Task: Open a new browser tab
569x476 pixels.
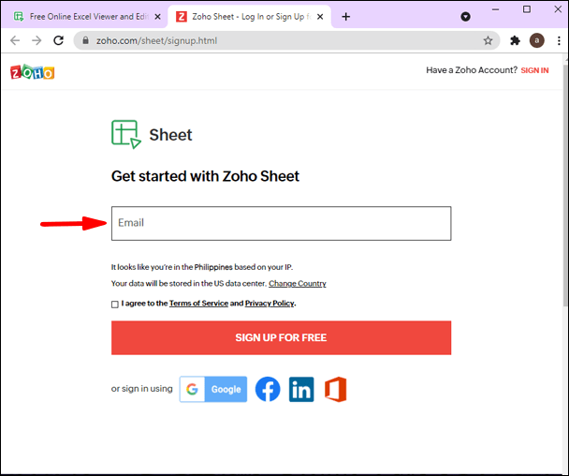Action: click(x=346, y=16)
